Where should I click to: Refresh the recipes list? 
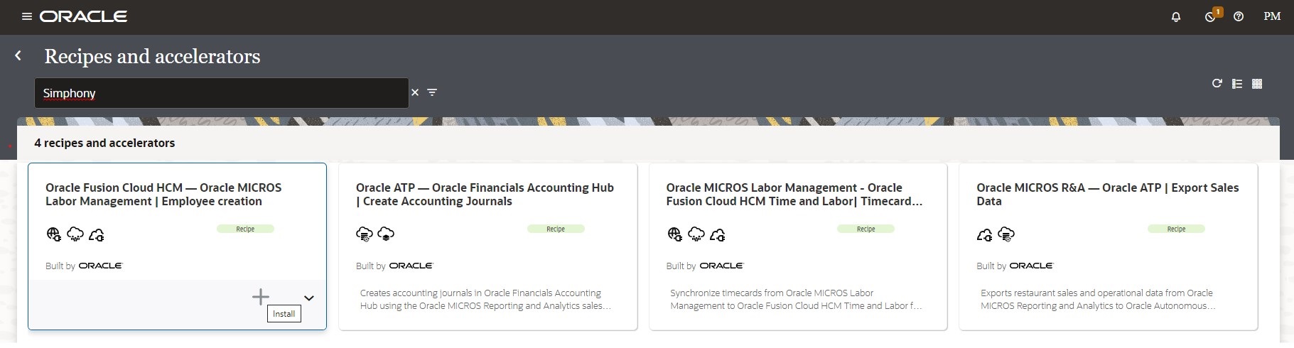point(1217,84)
